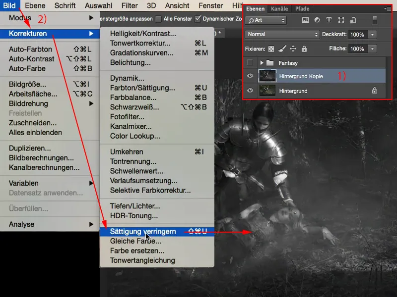Open the Analyse submenu

50,224
